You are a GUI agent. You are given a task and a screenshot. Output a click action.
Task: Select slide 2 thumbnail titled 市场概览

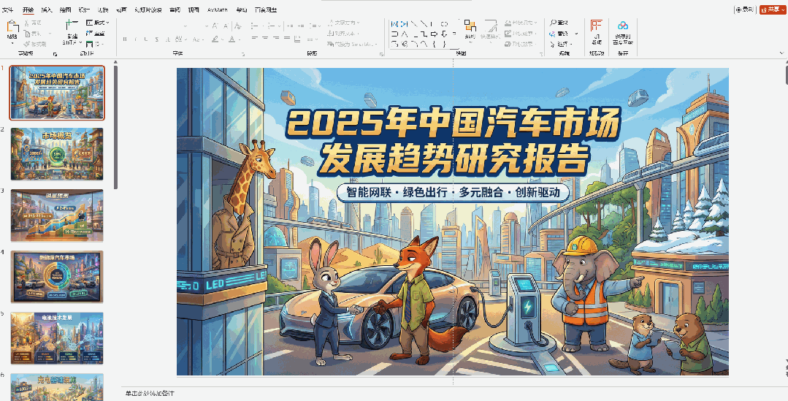(x=57, y=154)
